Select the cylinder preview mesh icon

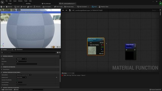[51, 47]
